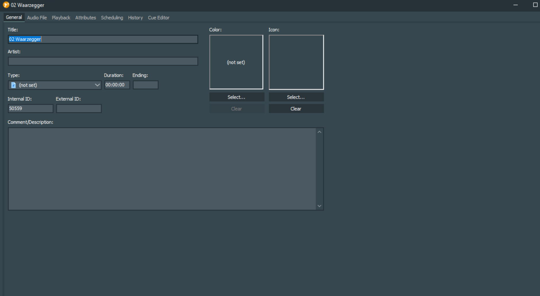Click the Duration time field
540x296 pixels.
pos(117,85)
